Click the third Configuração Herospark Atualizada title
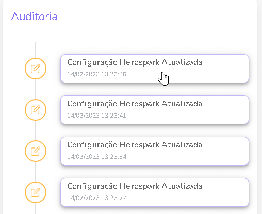Screen dimensions: 262x214 [135, 145]
